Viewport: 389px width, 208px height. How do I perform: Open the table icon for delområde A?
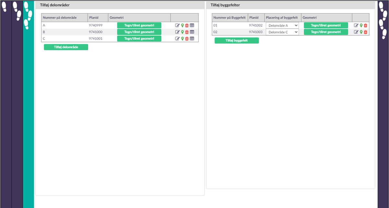[x=192, y=26]
